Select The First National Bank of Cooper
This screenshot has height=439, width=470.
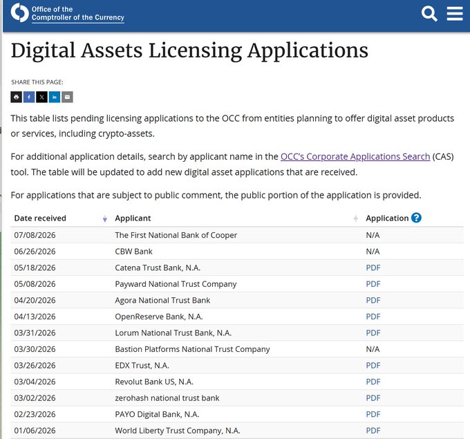tap(176, 235)
